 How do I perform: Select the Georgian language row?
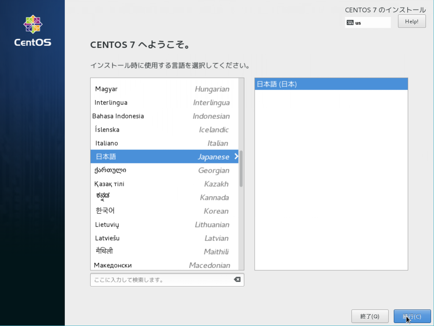coord(164,170)
